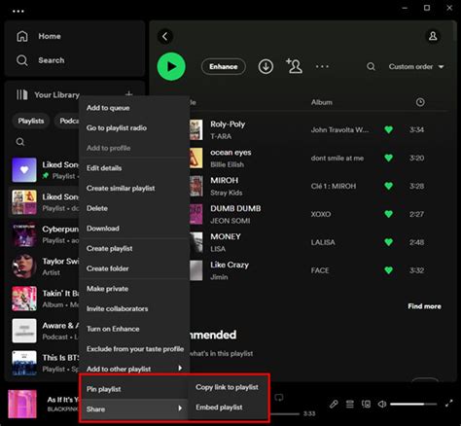
Task: Open Cyberpunk playlist in library
Action: [x=45, y=234]
